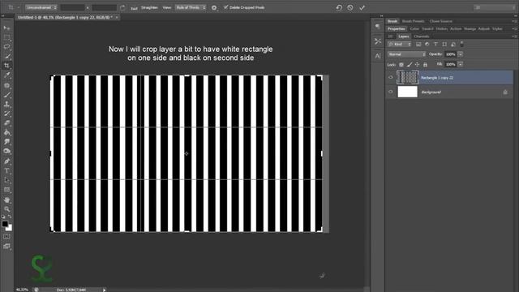Lock all for the selected layer
The height and width of the screenshot is (292, 519).
(x=425, y=65)
